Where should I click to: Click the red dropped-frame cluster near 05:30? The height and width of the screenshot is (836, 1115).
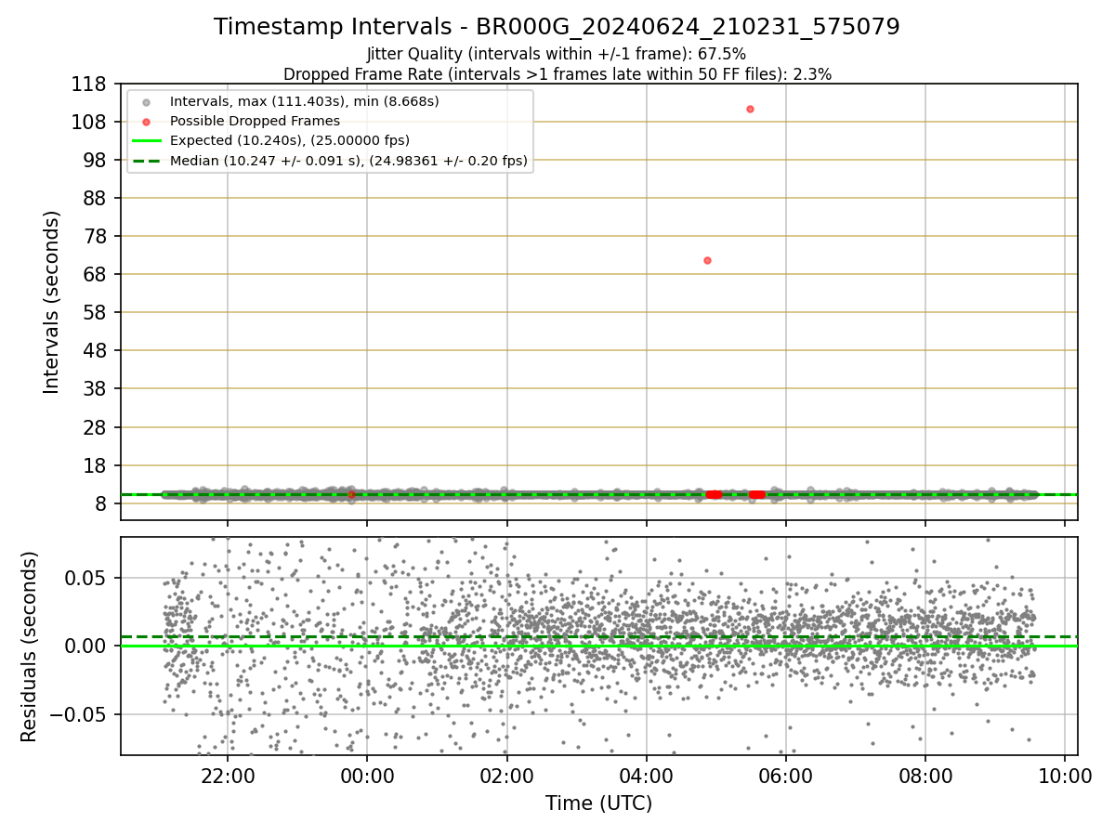coord(757,494)
